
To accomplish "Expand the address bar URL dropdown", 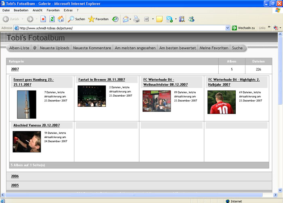I will click(227, 28).
